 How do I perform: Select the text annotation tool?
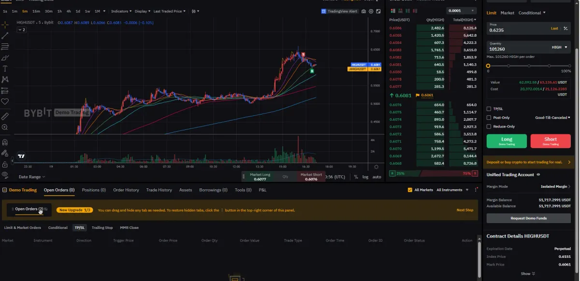(x=5, y=69)
